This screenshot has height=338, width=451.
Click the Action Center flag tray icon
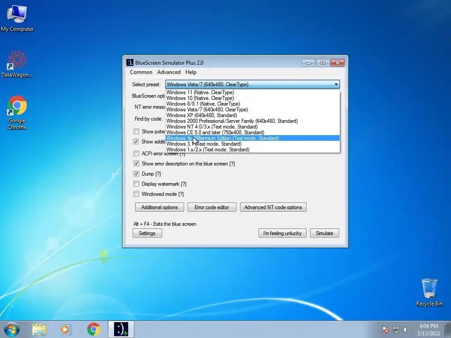pos(385,330)
